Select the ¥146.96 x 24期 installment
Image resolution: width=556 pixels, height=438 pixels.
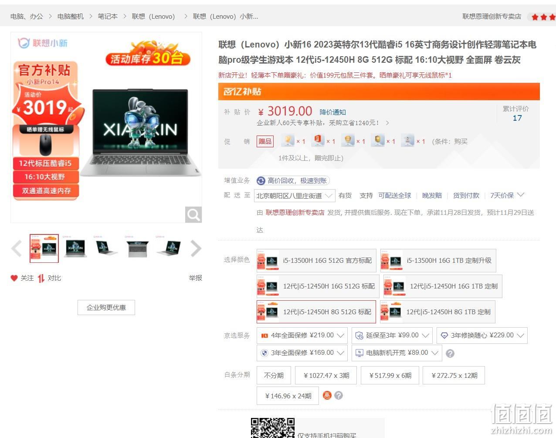(288, 396)
